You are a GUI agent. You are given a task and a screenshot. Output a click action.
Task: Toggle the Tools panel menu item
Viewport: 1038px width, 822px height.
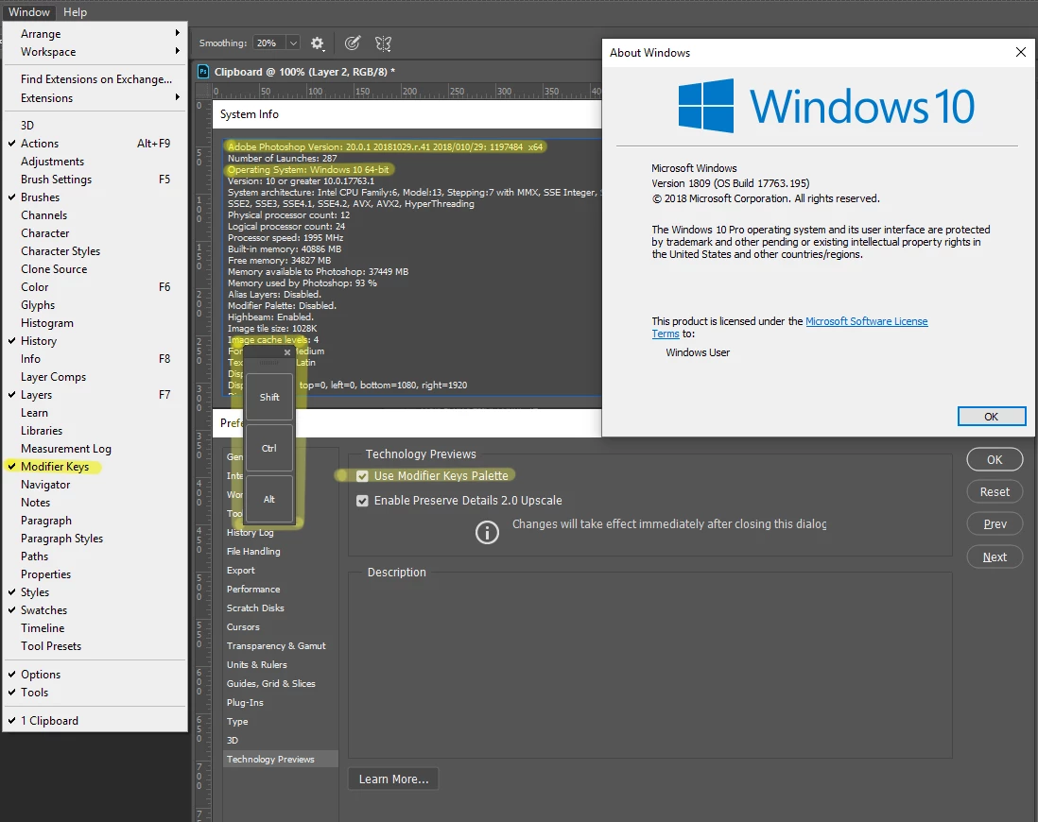point(95,693)
